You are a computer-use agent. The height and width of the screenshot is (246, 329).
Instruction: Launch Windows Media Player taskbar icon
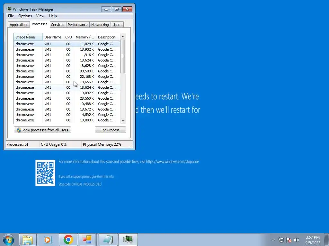coord(48,240)
